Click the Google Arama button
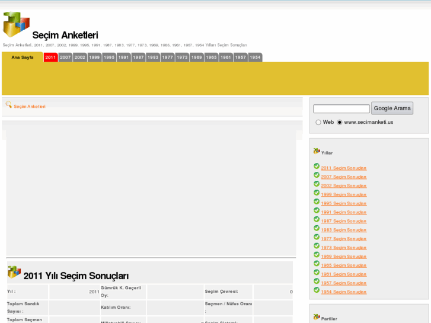The width and height of the screenshot is (431, 323). 392,108
